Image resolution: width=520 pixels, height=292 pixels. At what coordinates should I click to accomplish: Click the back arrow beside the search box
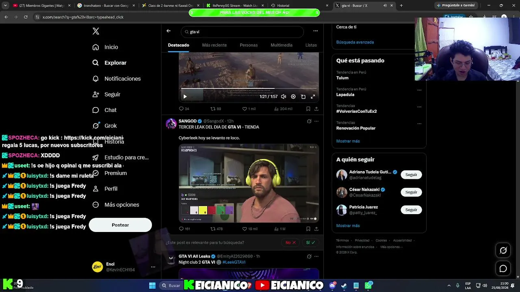[169, 31]
